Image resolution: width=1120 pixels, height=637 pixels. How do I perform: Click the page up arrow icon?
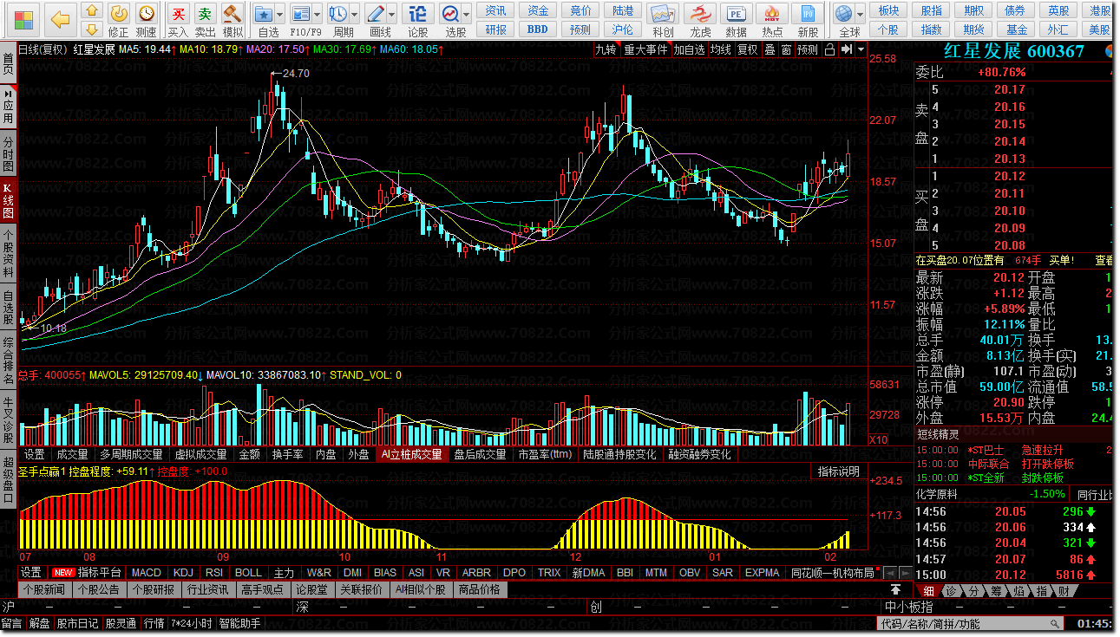92,11
